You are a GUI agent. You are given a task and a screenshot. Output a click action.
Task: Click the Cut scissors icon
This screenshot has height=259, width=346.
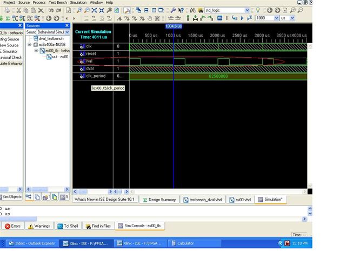[18, 10]
